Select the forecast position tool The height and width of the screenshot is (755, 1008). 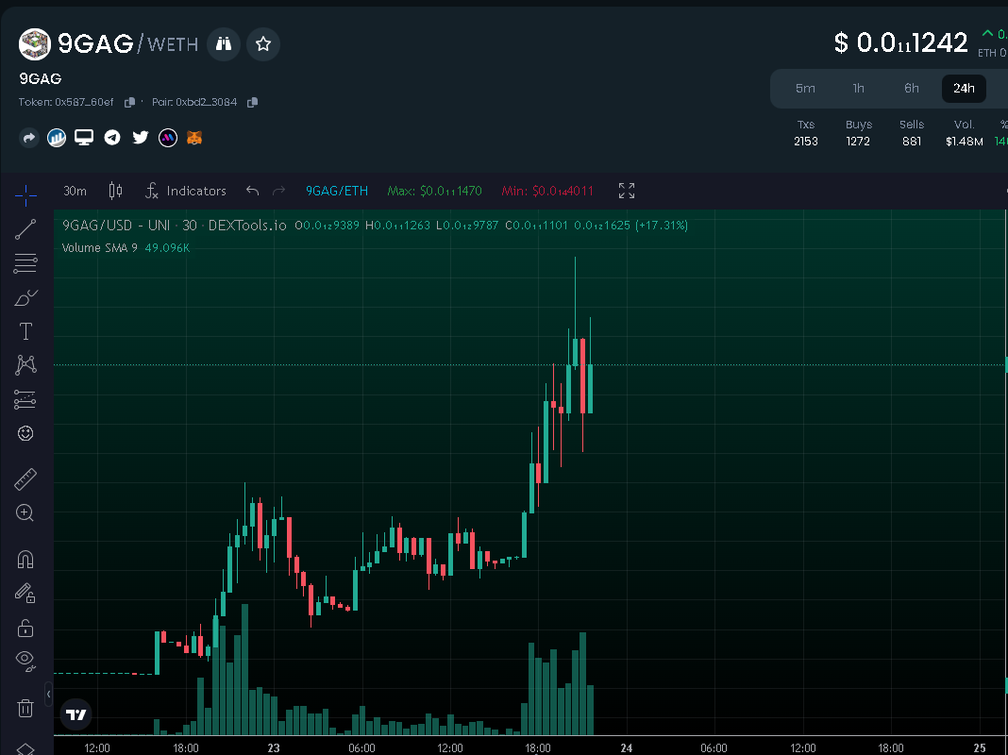[25, 399]
